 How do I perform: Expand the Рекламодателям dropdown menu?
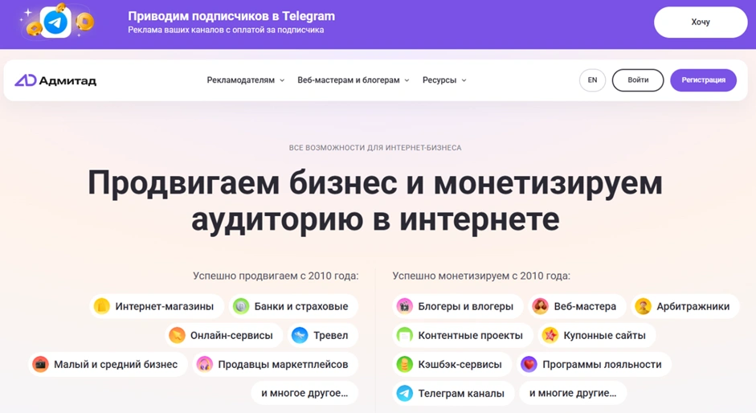pos(245,80)
